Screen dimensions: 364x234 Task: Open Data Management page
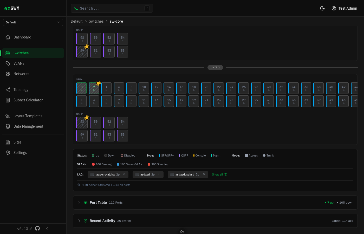tap(33, 126)
